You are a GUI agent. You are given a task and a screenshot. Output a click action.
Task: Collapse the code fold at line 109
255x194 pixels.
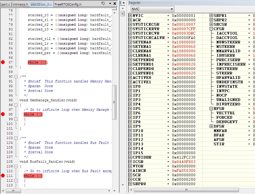click(16, 166)
